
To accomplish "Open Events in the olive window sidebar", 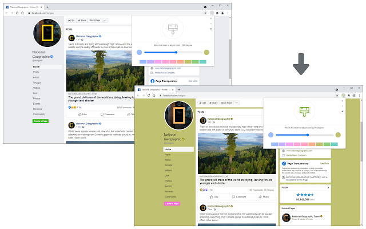I will 168,186.
